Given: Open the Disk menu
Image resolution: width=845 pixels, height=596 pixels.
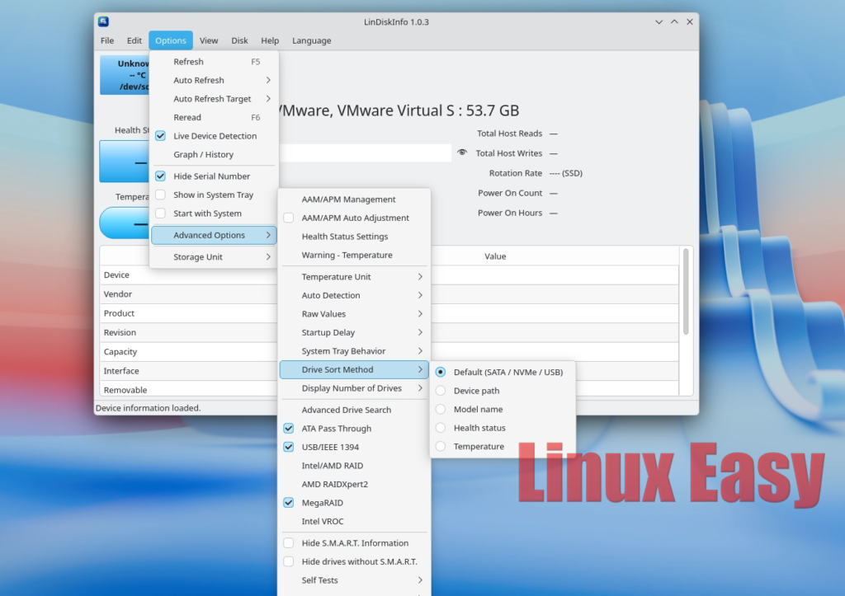Looking at the screenshot, I should 239,40.
